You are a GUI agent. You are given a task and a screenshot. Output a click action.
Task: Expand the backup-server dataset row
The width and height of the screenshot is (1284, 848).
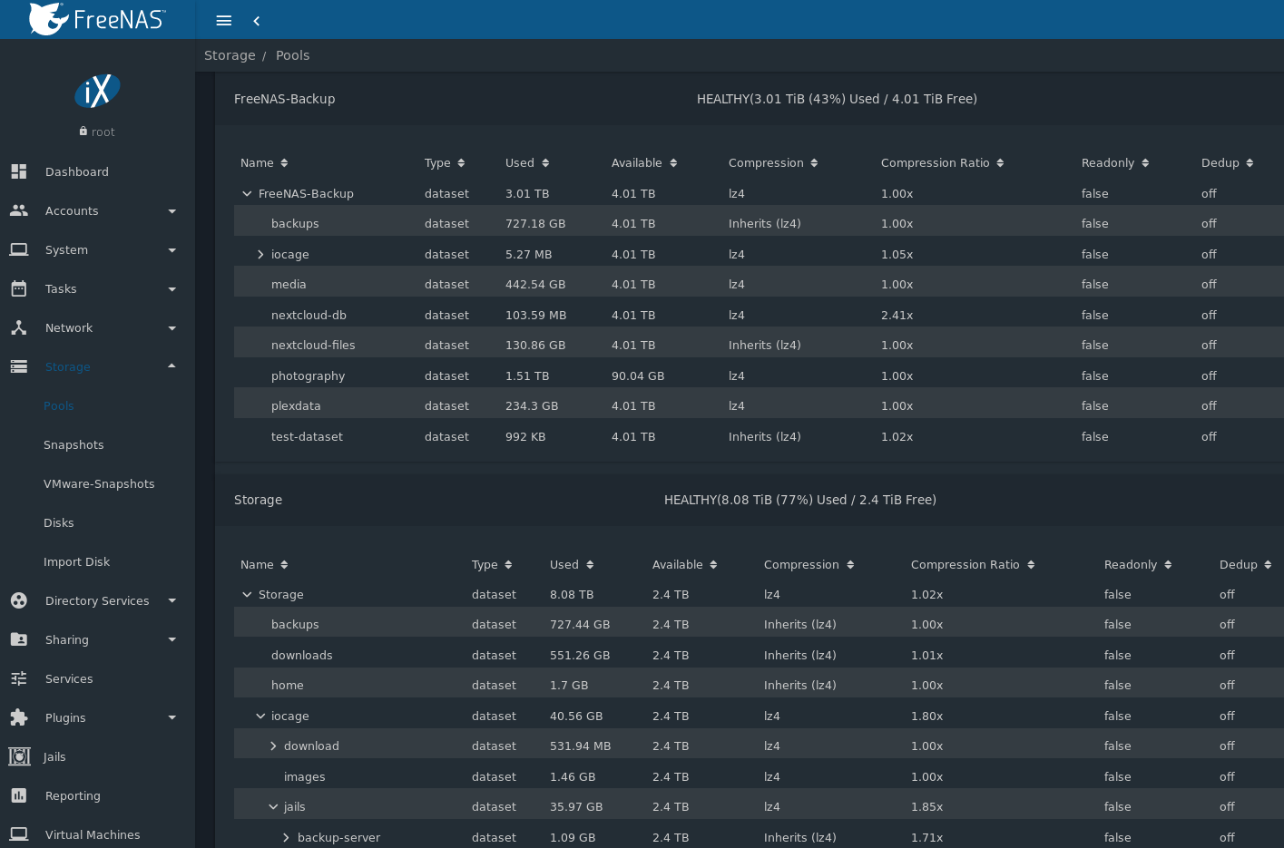pos(287,837)
